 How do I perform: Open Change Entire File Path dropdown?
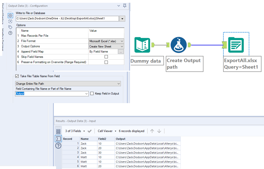(x=68, y=83)
